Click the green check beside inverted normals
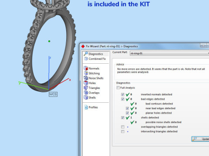This screenshot has width=209, height=156. pos(128,94)
